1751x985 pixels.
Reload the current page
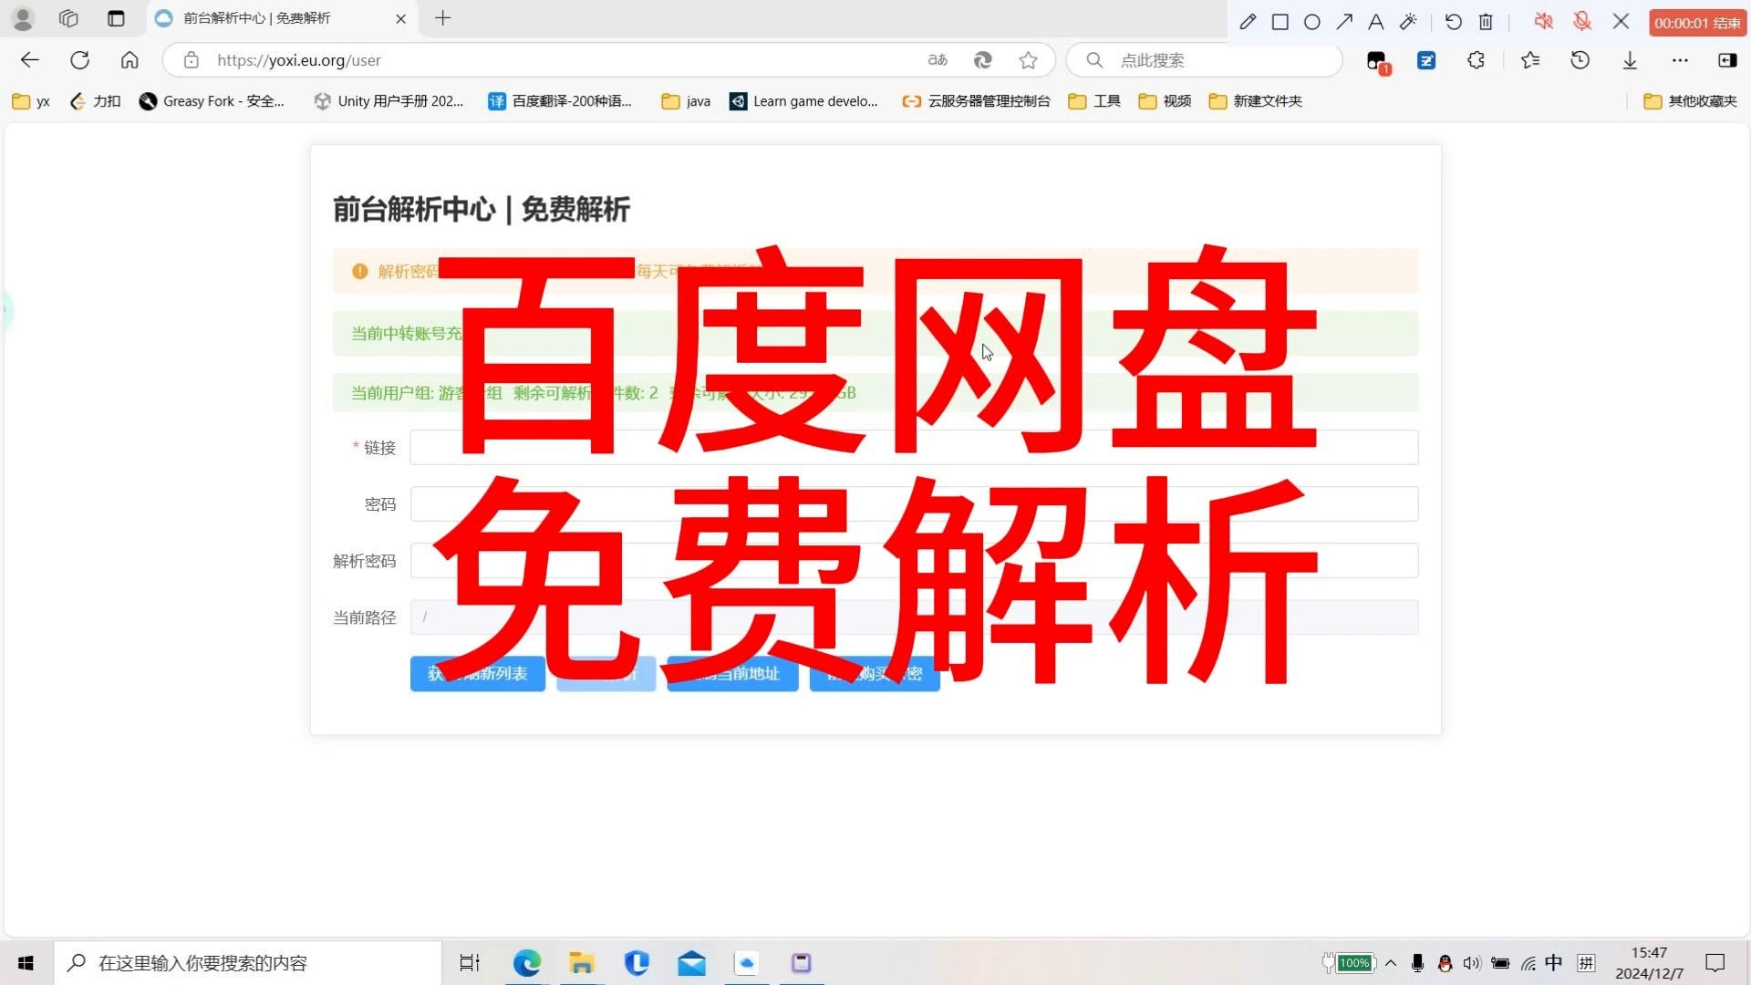[x=80, y=60]
